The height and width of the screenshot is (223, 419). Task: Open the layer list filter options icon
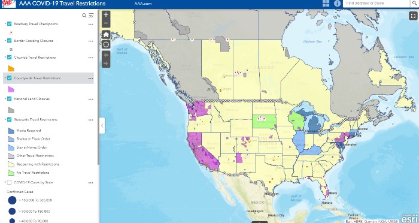[91, 16]
